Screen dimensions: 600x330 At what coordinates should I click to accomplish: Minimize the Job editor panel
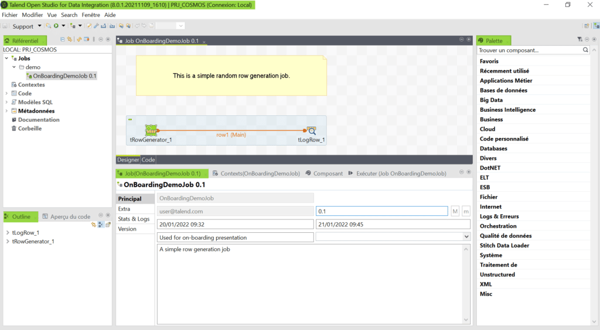coord(462,39)
